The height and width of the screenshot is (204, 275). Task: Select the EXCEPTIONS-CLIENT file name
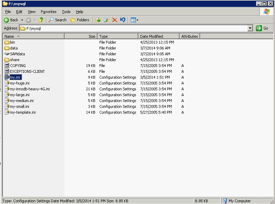pyautogui.click(x=27, y=71)
